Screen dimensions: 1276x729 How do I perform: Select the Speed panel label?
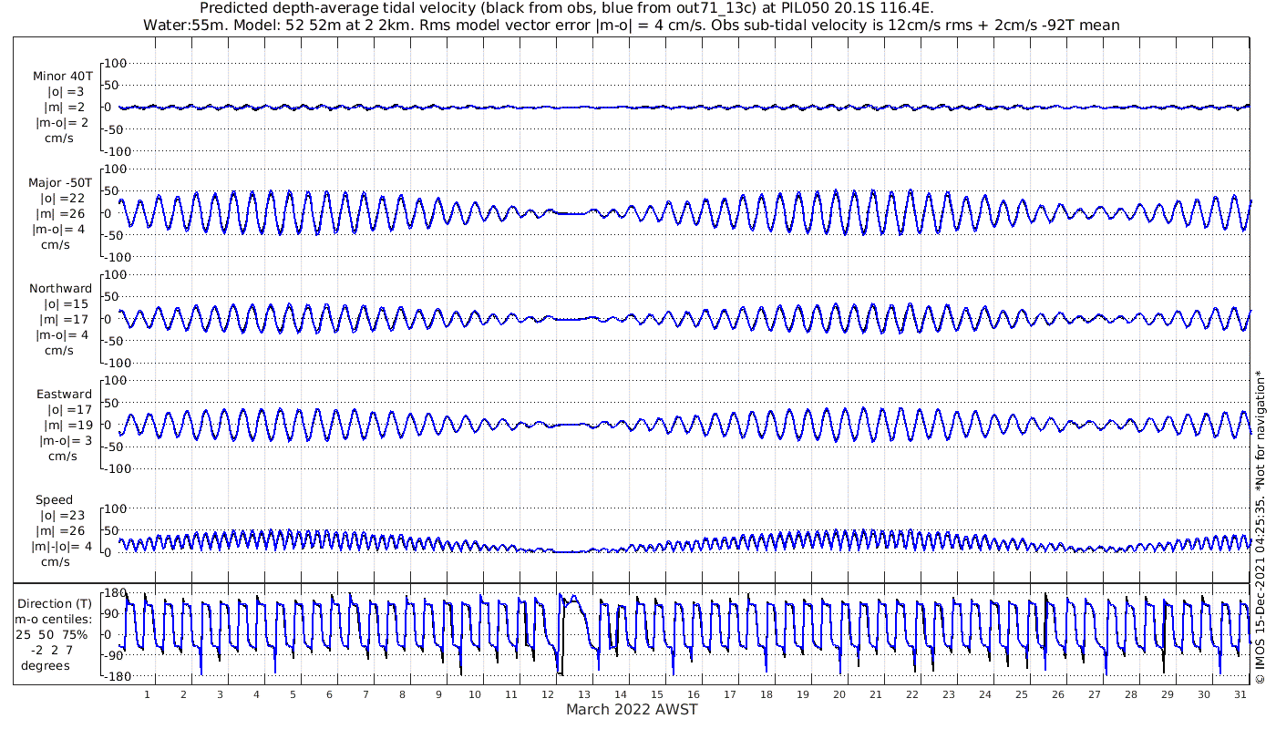54,500
